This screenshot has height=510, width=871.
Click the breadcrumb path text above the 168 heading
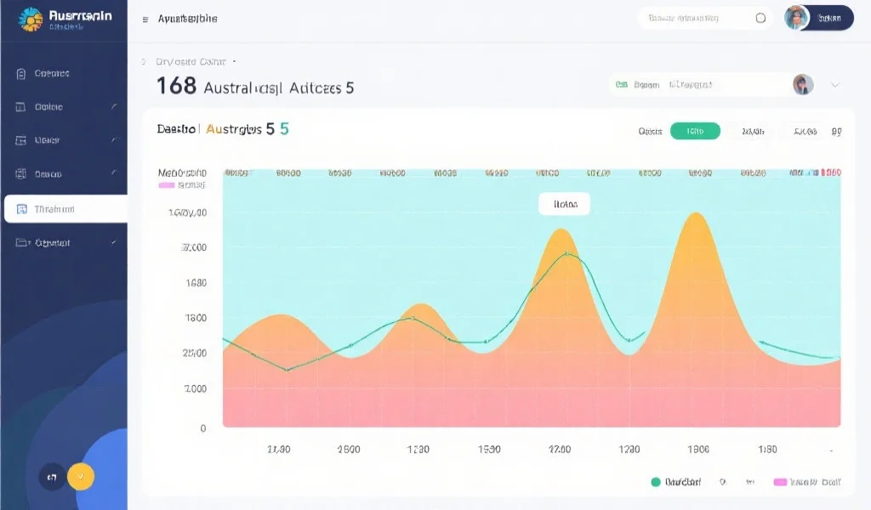tap(191, 61)
